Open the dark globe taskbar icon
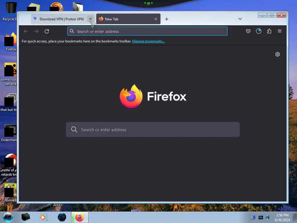The width and height of the screenshot is (297, 223). (62, 217)
